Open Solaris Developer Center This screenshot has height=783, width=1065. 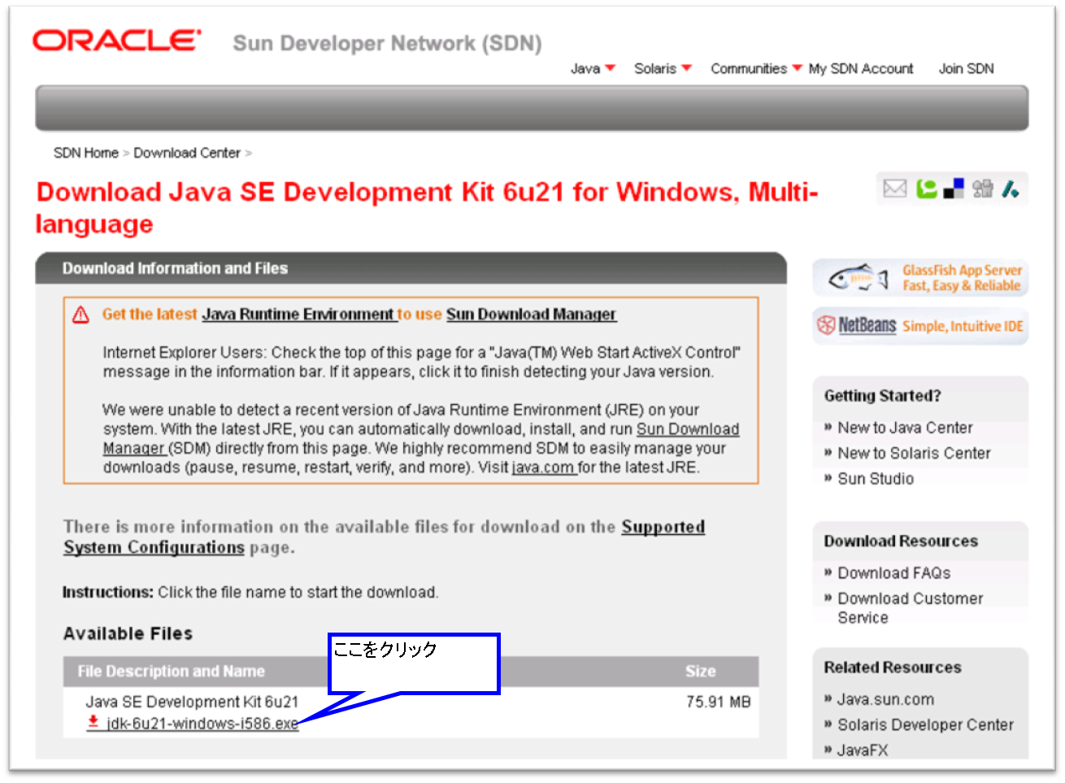click(x=925, y=724)
